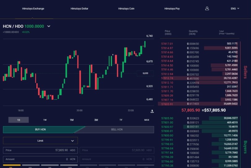Switch to the BUY HCN tab
The image size is (251, 168).
coord(40,129)
